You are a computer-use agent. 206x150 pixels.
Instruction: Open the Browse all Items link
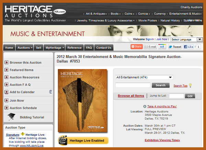point(131,96)
